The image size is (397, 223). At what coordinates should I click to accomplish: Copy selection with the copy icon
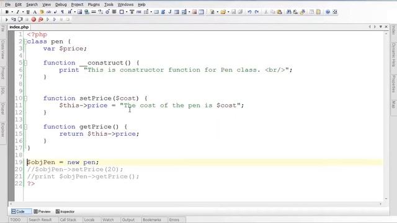[273, 12]
